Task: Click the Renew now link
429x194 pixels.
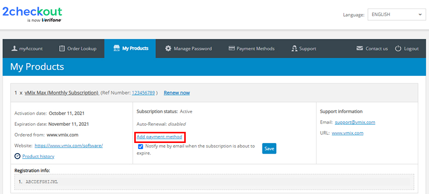Action: [177, 93]
